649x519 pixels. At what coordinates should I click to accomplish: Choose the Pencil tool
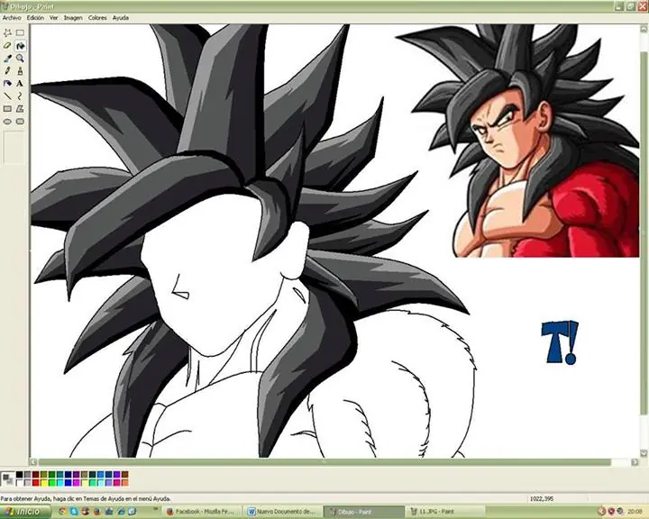tap(7, 71)
